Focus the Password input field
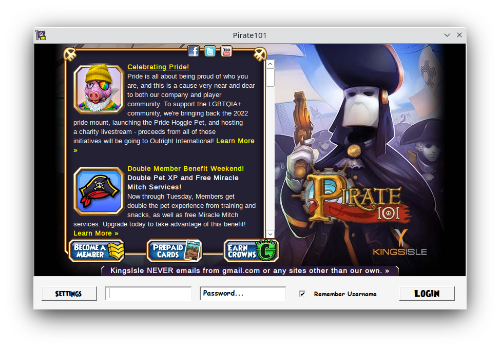This screenshot has height=349, width=500. pos(242,293)
